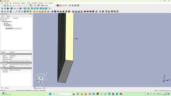171x96 pixels.
Task: Click the yellow Pad feature icon
Action: pyautogui.click(x=34, y=11)
